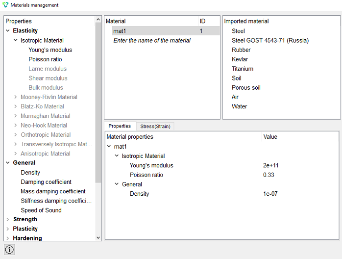
Task: Select Speed of Sound property
Action: tap(41, 210)
